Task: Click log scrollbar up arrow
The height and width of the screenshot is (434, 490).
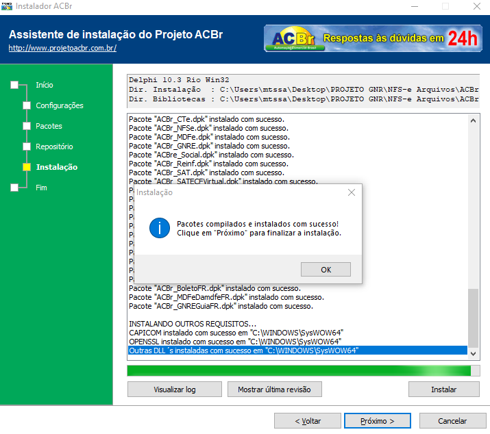Action: click(473, 120)
